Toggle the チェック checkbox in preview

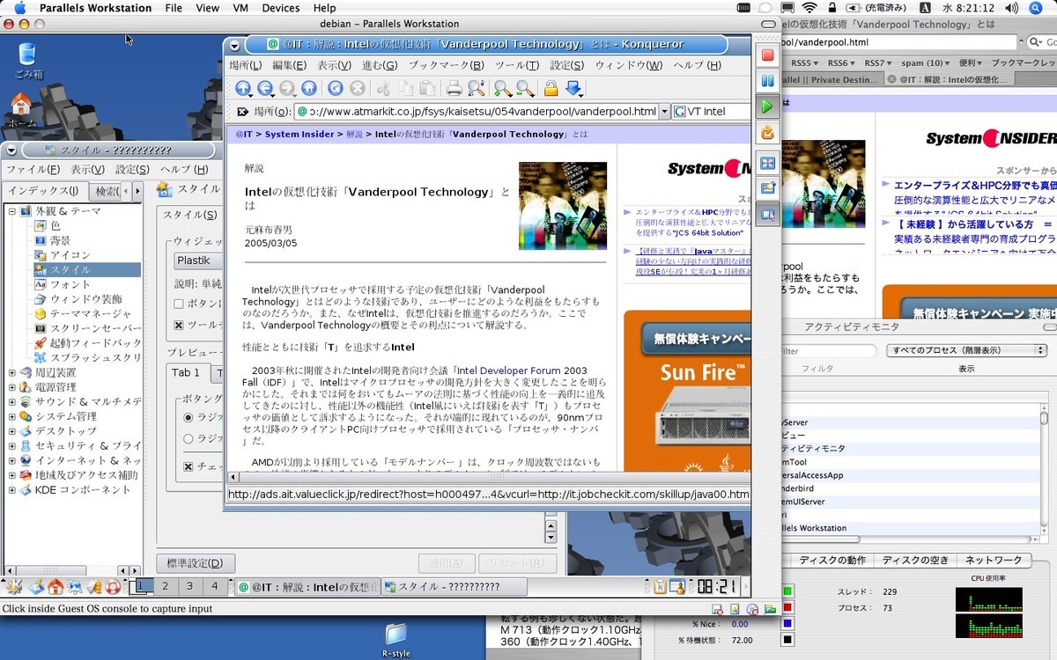coord(188,466)
